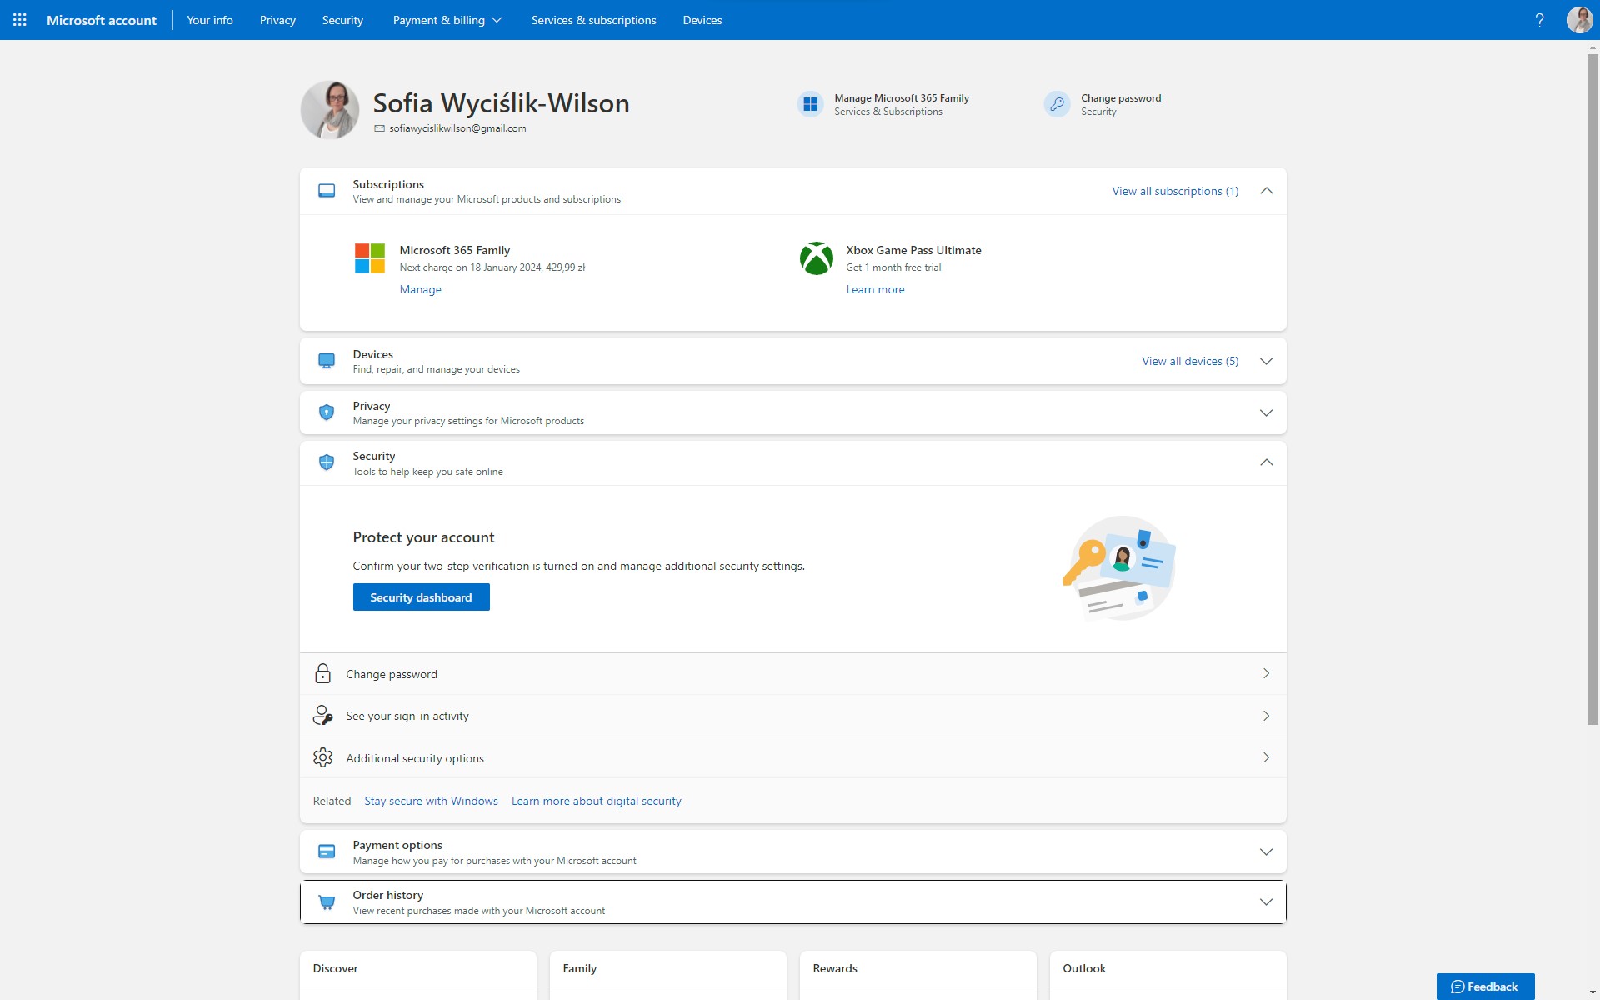The height and width of the screenshot is (1000, 1600).
Task: Click the email envelope icon under name
Action: coord(379,128)
